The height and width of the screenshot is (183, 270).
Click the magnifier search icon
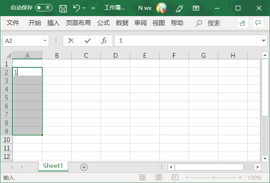(x=199, y=23)
